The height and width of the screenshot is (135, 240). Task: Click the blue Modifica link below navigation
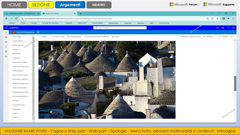click(x=16, y=118)
